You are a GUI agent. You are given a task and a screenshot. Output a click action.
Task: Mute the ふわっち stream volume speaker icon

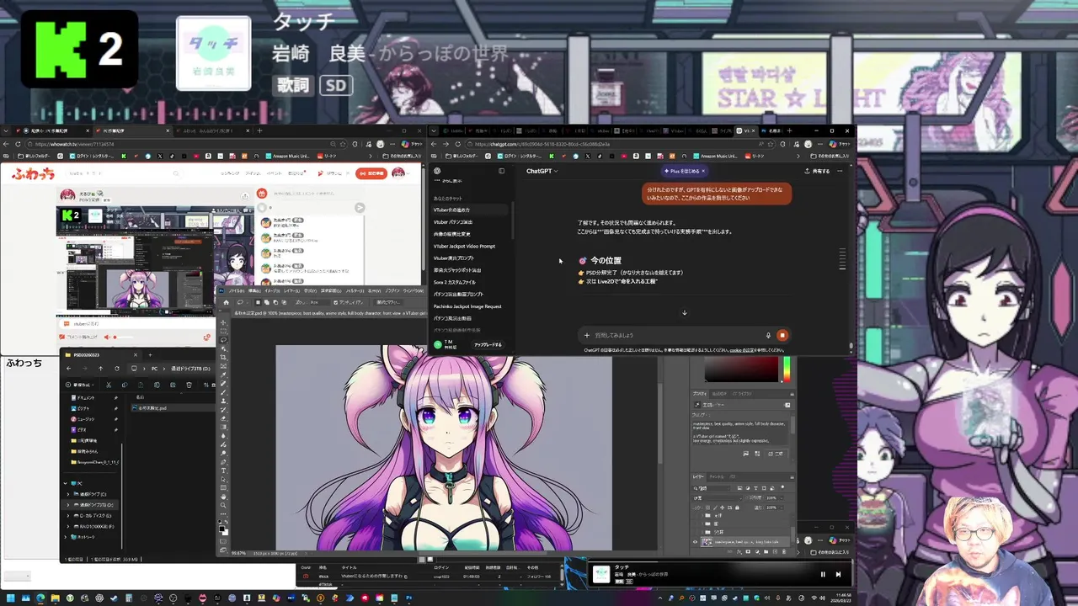tap(106, 337)
